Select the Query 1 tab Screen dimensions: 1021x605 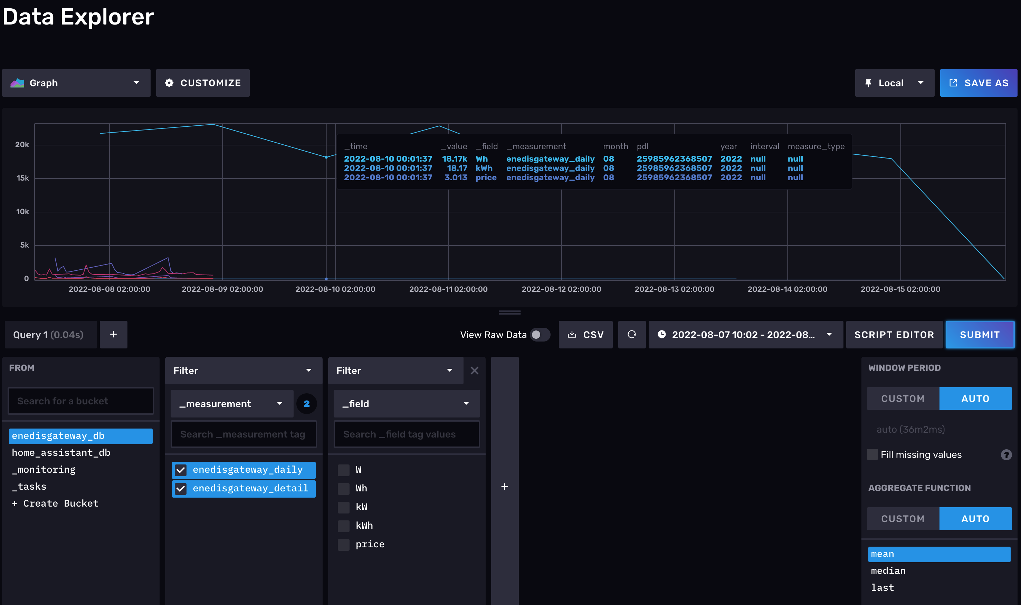[50, 335]
